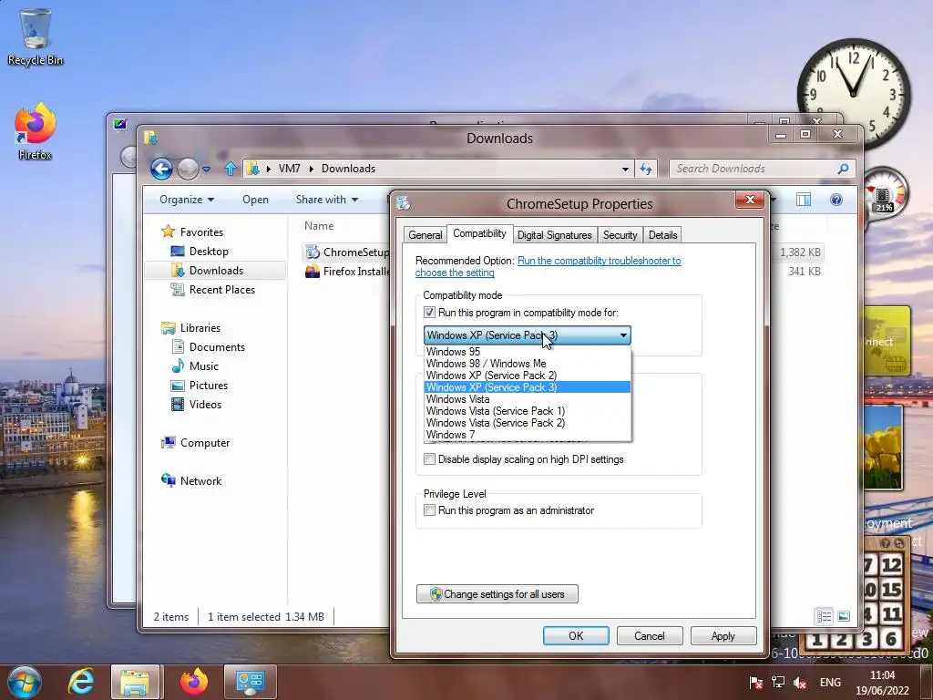This screenshot has height=700, width=933.
Task: Select the Firefox Installer file icon
Action: click(313, 272)
